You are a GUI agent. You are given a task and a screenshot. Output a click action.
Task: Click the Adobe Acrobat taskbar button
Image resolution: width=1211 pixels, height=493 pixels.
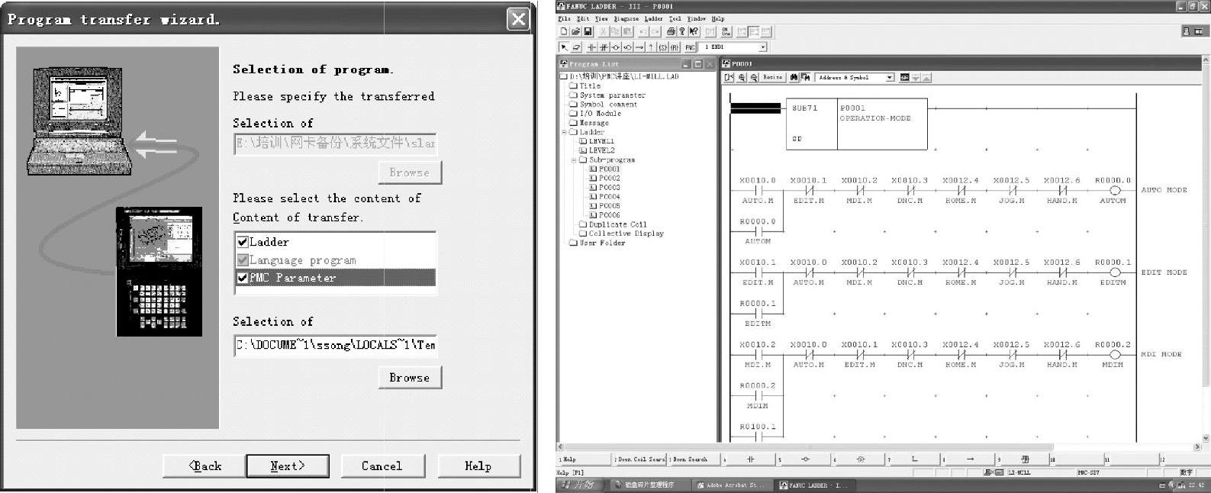click(x=732, y=485)
